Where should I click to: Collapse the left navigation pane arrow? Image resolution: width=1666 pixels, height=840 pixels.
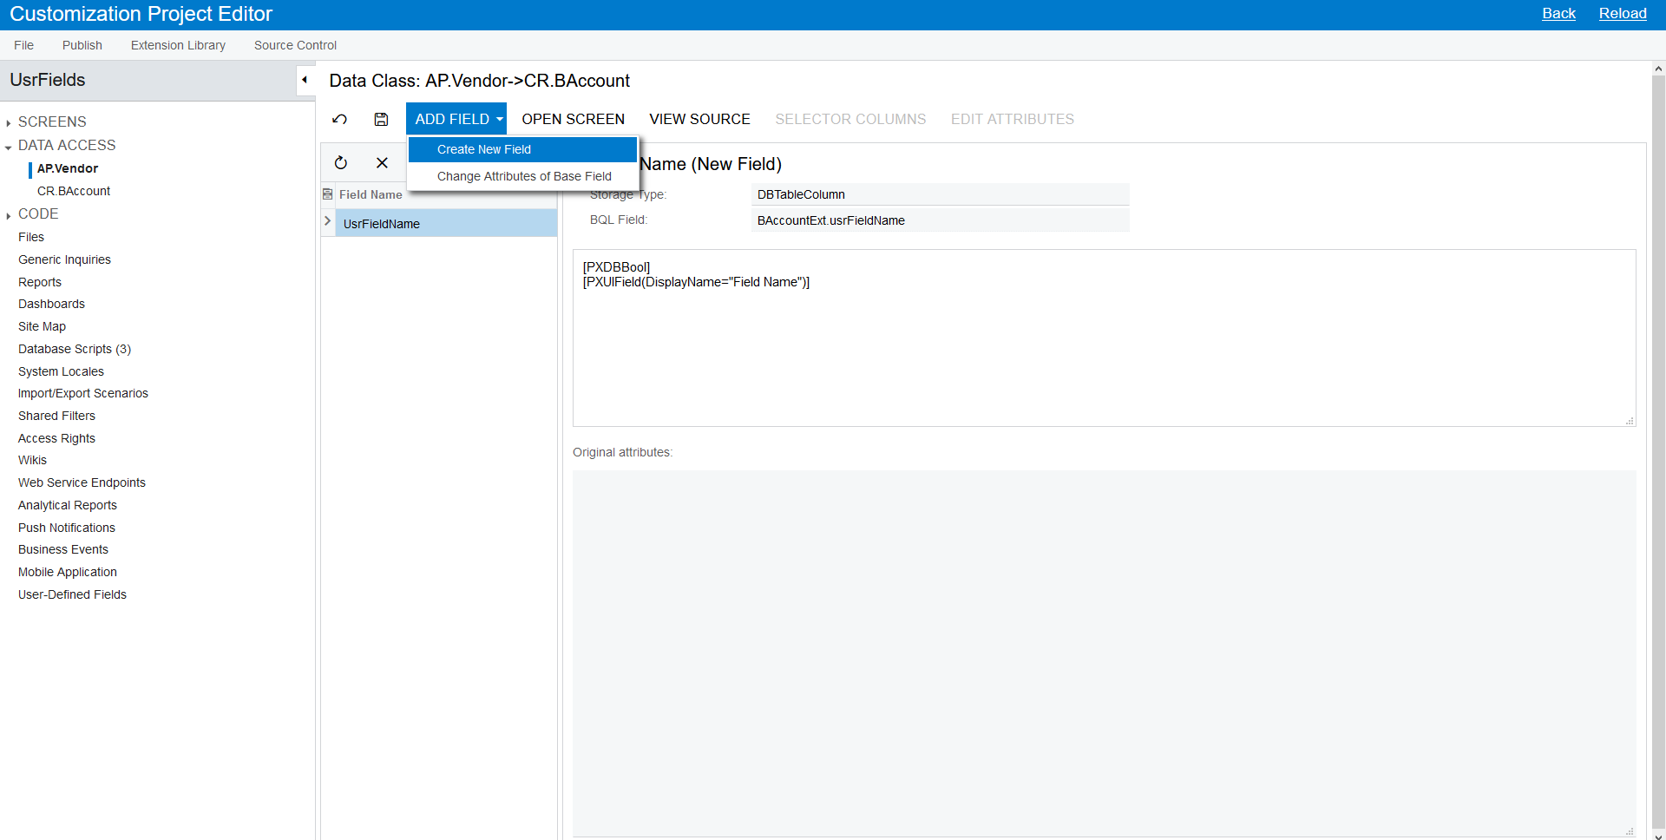click(x=305, y=80)
